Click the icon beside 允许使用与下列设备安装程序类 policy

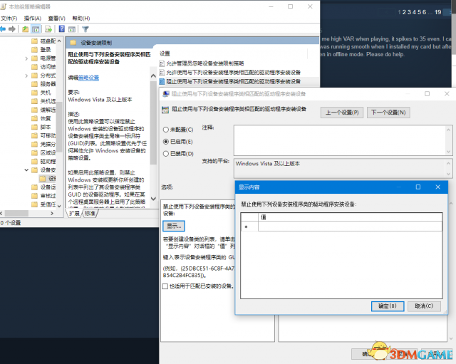(x=162, y=73)
